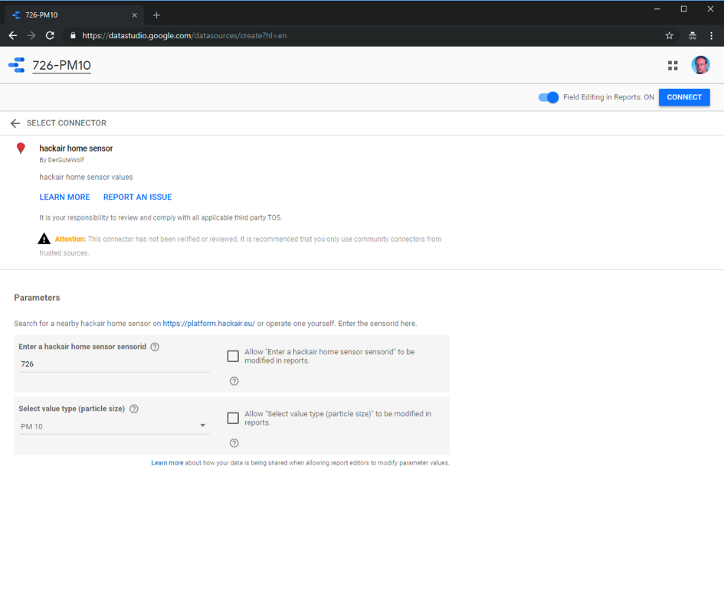Open help icon beside value type label

click(134, 409)
